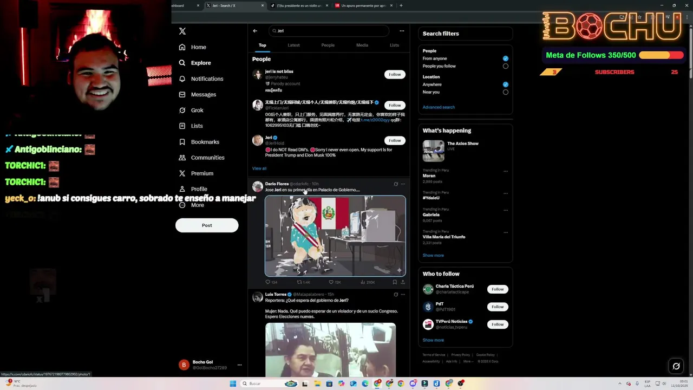Open options for Villa María del Triunfo trend
This screenshot has height=390, width=693.
coord(506,232)
